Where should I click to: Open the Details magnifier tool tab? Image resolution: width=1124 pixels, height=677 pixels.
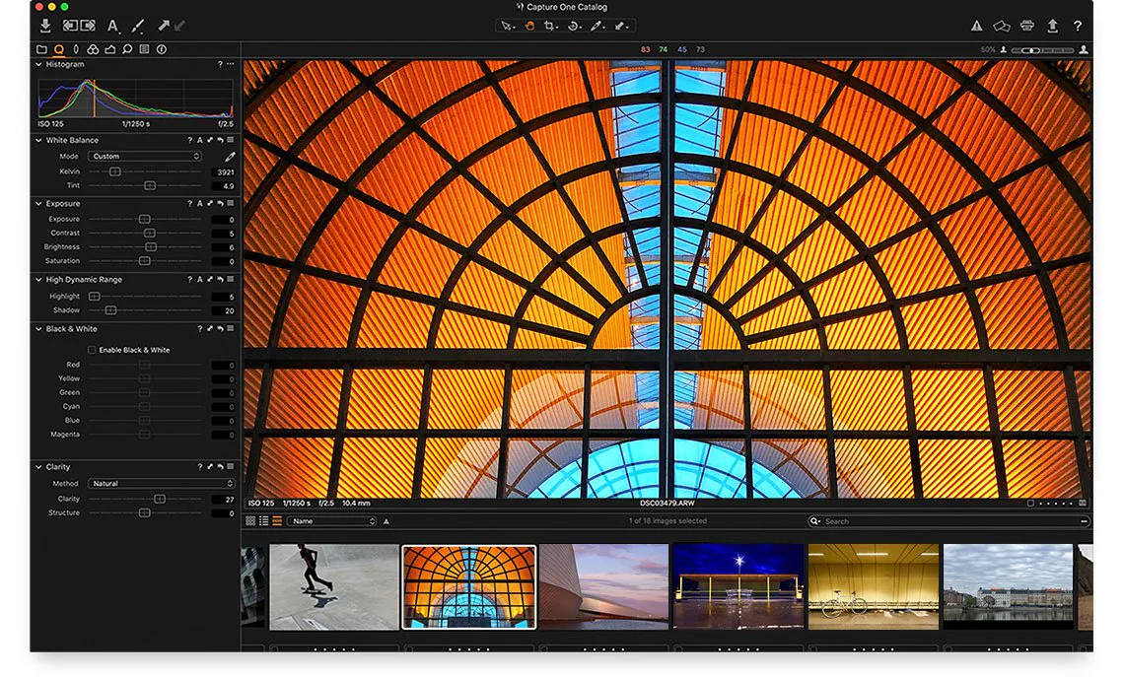pos(127,49)
